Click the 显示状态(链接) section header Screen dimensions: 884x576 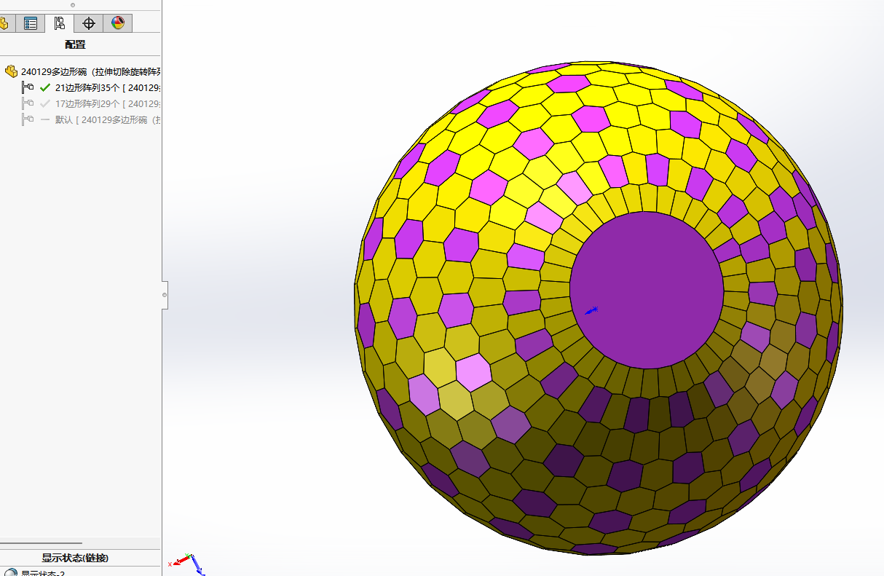(x=75, y=558)
